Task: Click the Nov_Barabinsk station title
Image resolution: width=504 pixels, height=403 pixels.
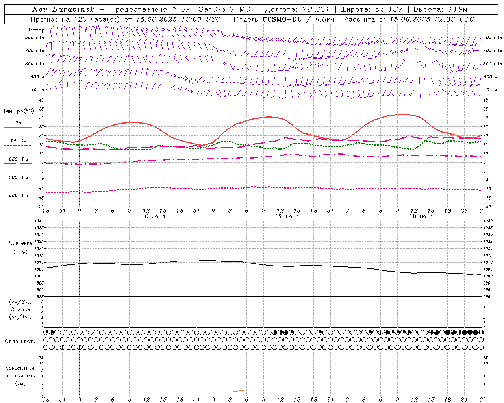Action: click(x=63, y=9)
